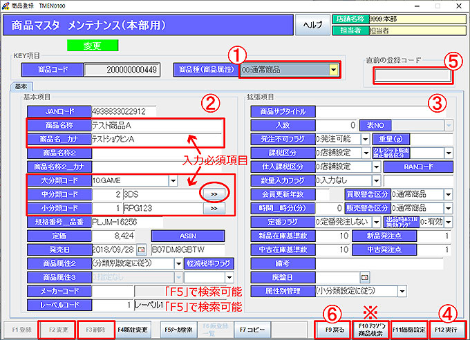Click 商品名_カナ input field

[x=157, y=139]
